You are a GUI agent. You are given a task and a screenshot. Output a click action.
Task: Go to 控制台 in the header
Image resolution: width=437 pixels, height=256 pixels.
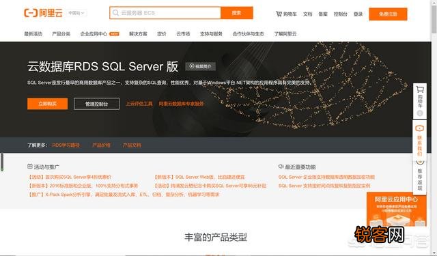coord(340,14)
